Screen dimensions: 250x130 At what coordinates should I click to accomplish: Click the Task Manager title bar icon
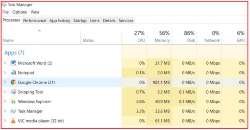4,5
